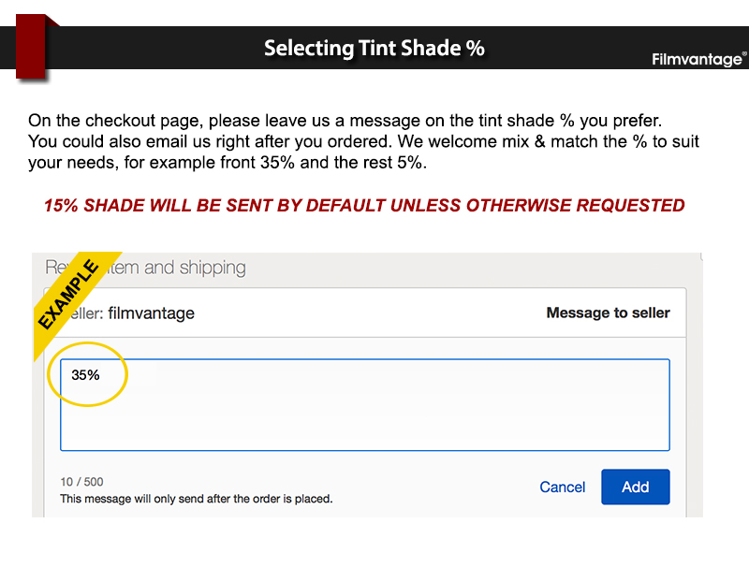Viewport: 749px width, 567px height.
Task: Click the seller name filmvantage
Action: [x=151, y=313]
